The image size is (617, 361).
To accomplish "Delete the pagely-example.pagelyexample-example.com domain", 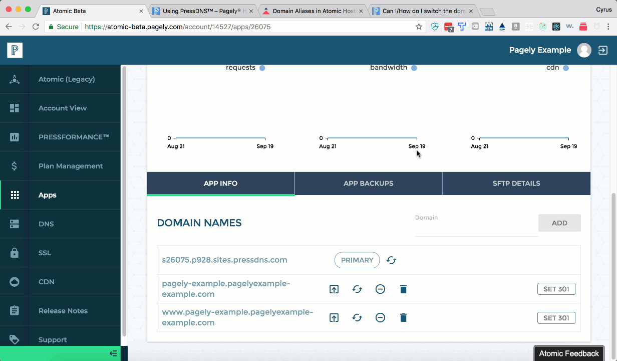I will coord(404,289).
